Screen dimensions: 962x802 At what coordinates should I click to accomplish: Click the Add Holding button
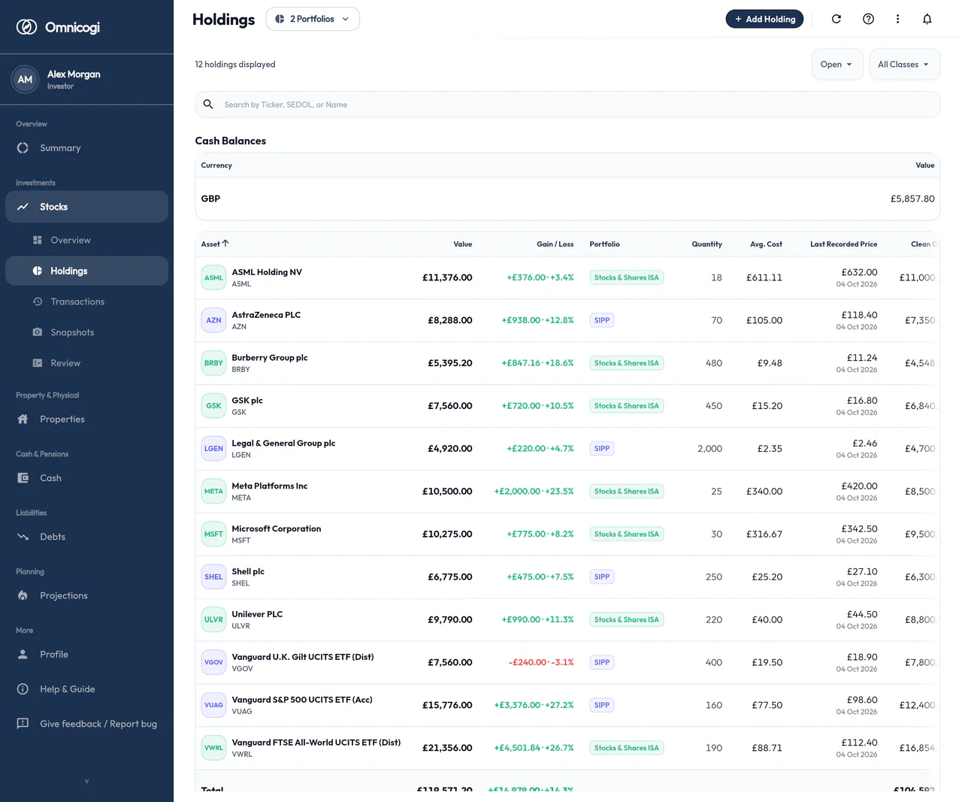point(764,19)
